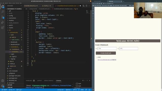
Task: Click the URL input field
Action: tap(128, 49)
